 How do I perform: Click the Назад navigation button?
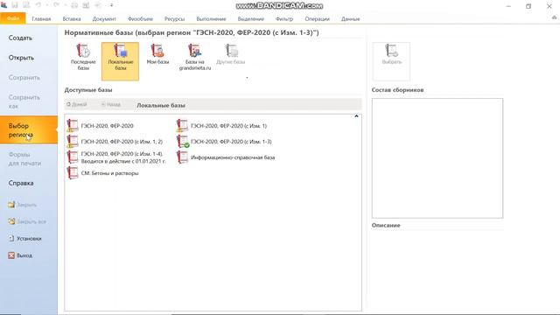tap(111, 104)
